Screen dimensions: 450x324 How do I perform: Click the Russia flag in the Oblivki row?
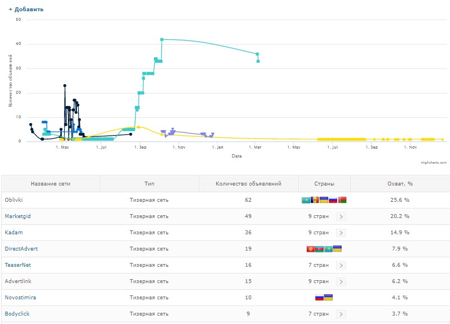point(333,200)
